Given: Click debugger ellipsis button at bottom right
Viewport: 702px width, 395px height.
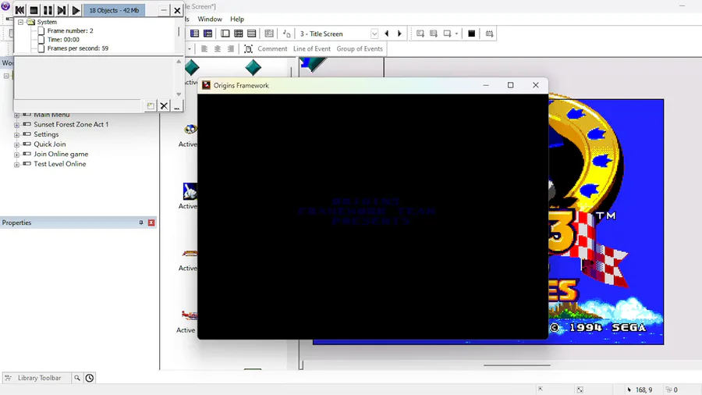Looking at the screenshot, I should [177, 105].
